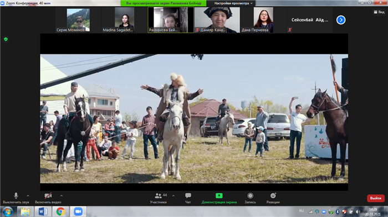Start meeting recording with Запись button
Screen dimensions: 388x217
pyautogui.click(x=250, y=198)
